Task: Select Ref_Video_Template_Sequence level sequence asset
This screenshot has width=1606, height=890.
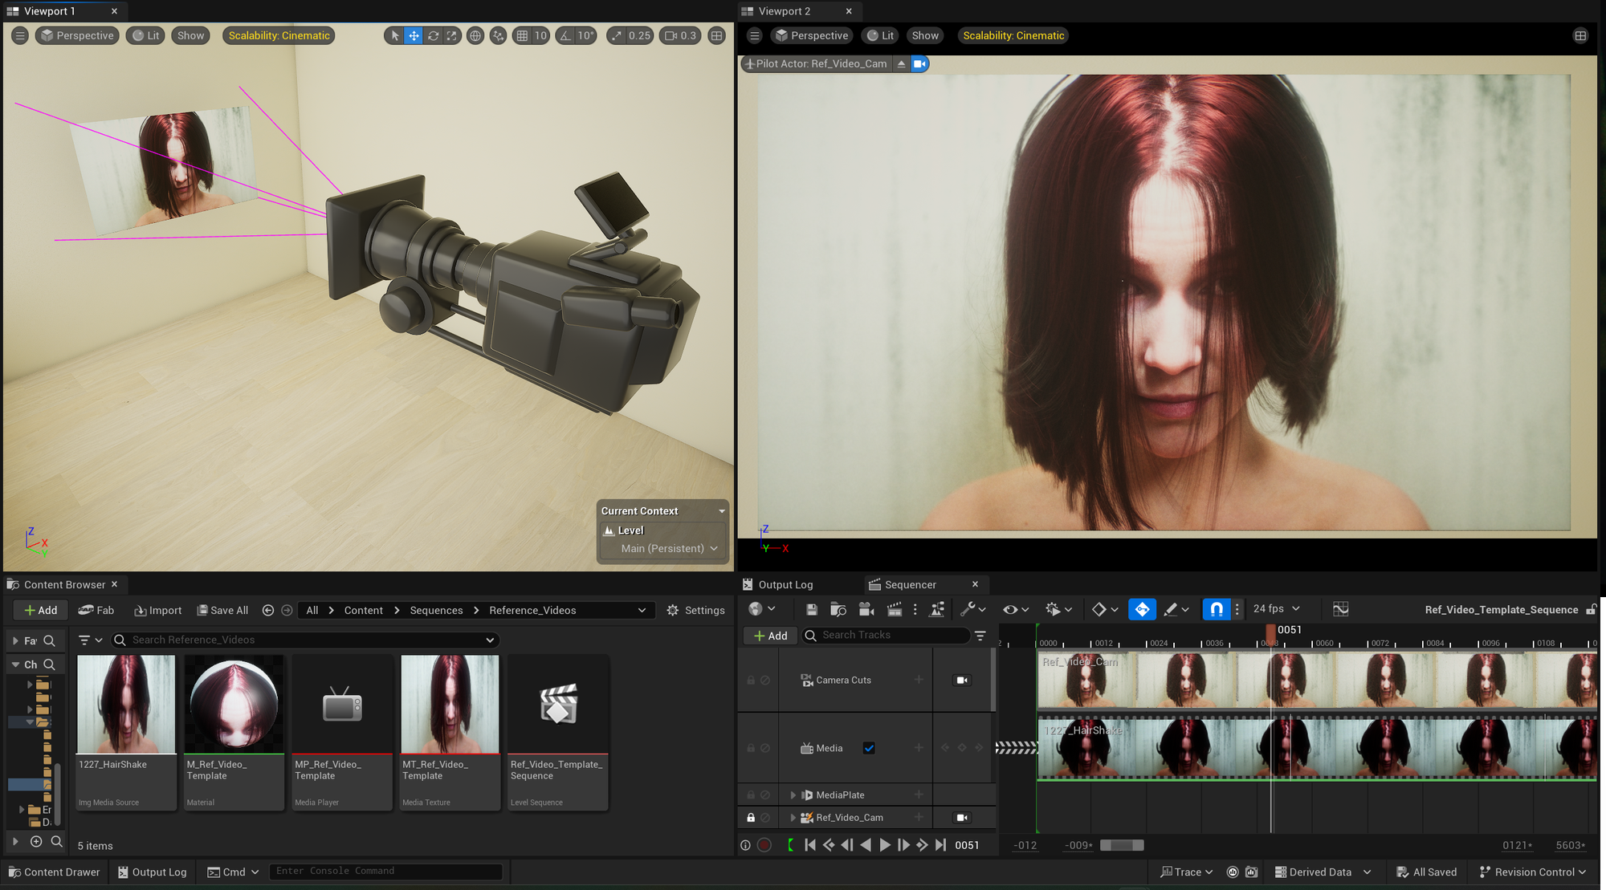Action: pyautogui.click(x=558, y=732)
